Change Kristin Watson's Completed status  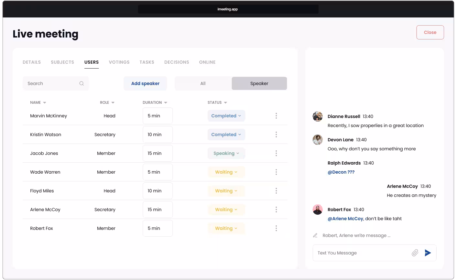click(x=226, y=135)
